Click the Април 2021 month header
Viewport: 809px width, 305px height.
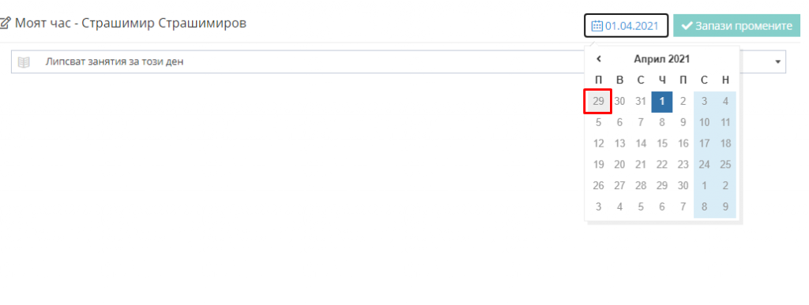click(x=662, y=59)
